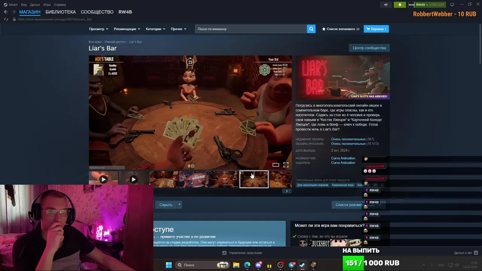Open the main Liar's Bar screenshot
The height and width of the screenshot is (271, 482).
pos(190,112)
